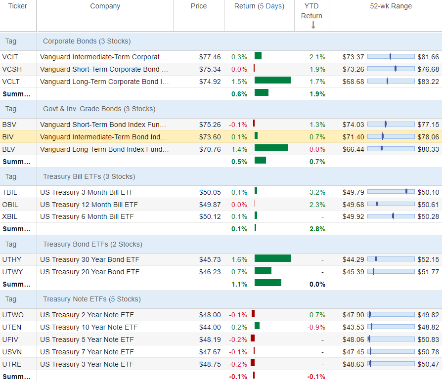
Task: Select US Treasury 20 Year Bond ETF
Action: (89, 272)
